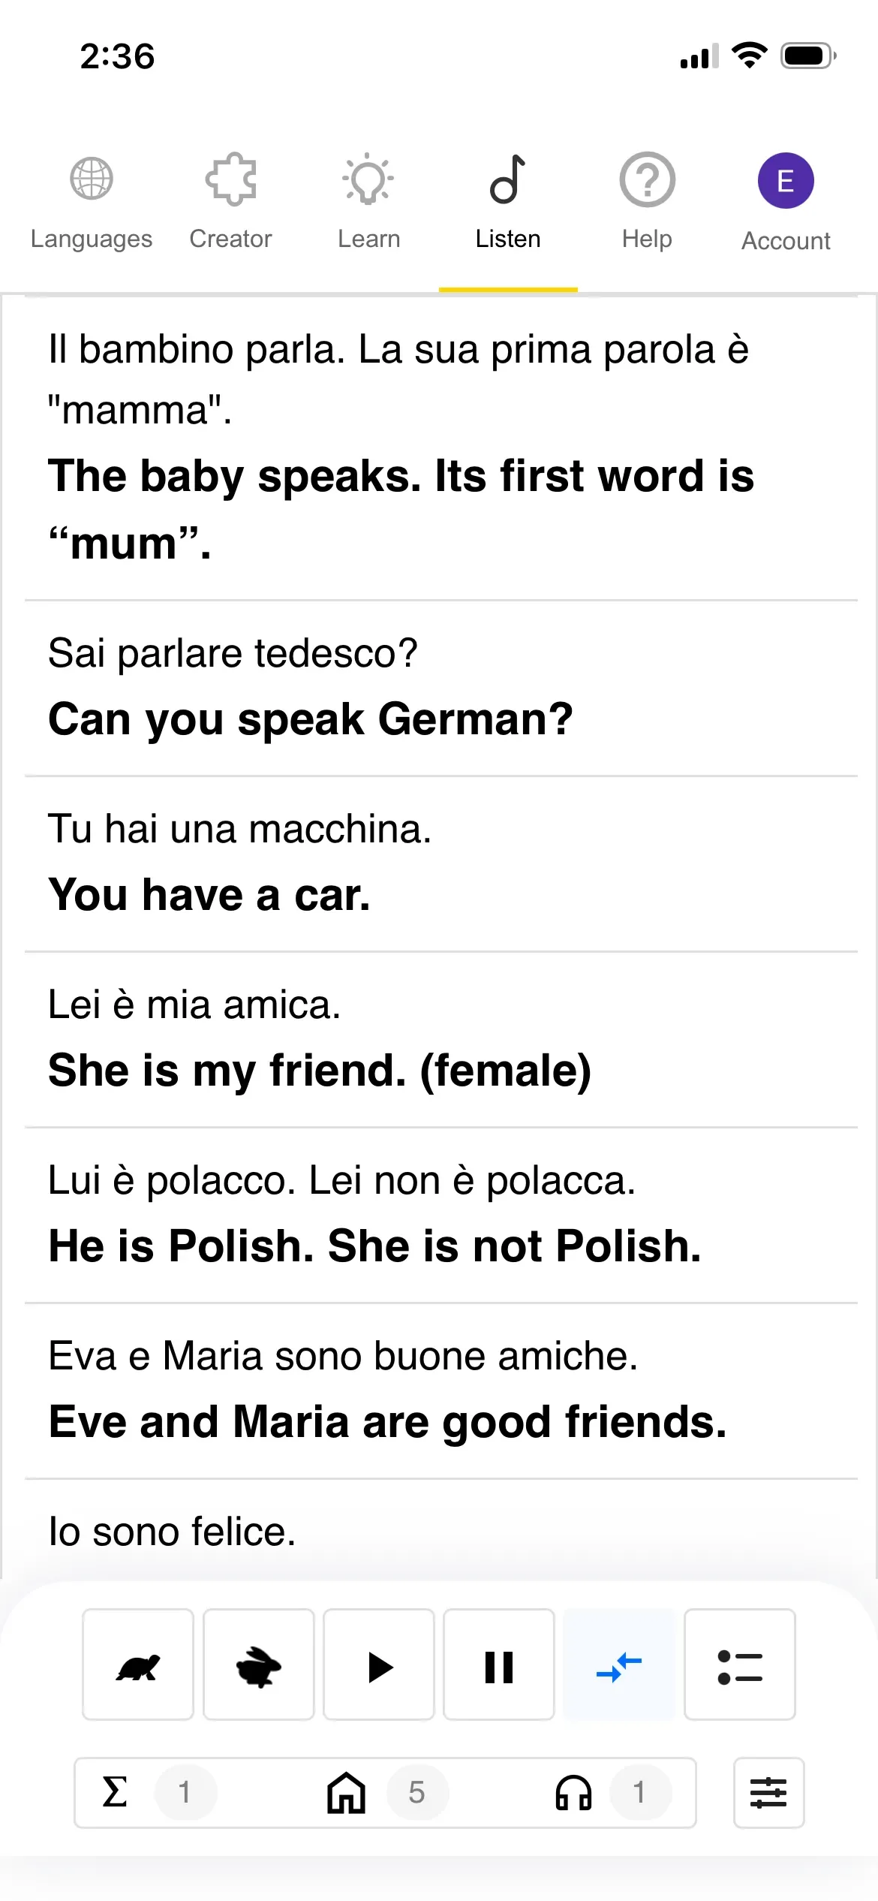
Task: Select the sentence "Sai parlare tedesco?"
Action: (x=233, y=653)
